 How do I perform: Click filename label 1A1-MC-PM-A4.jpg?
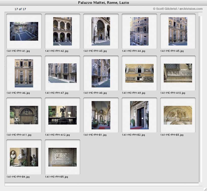click(x=133, y=51)
